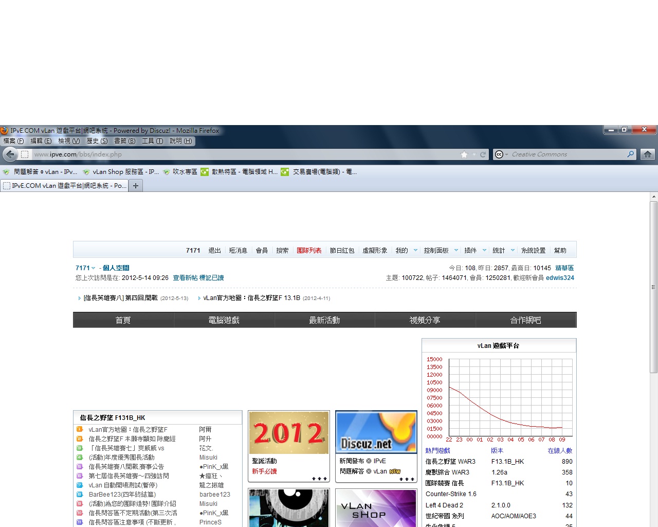Click the 信長之野望 WAR3 game row
This screenshot has width=658, height=527.
499,462
